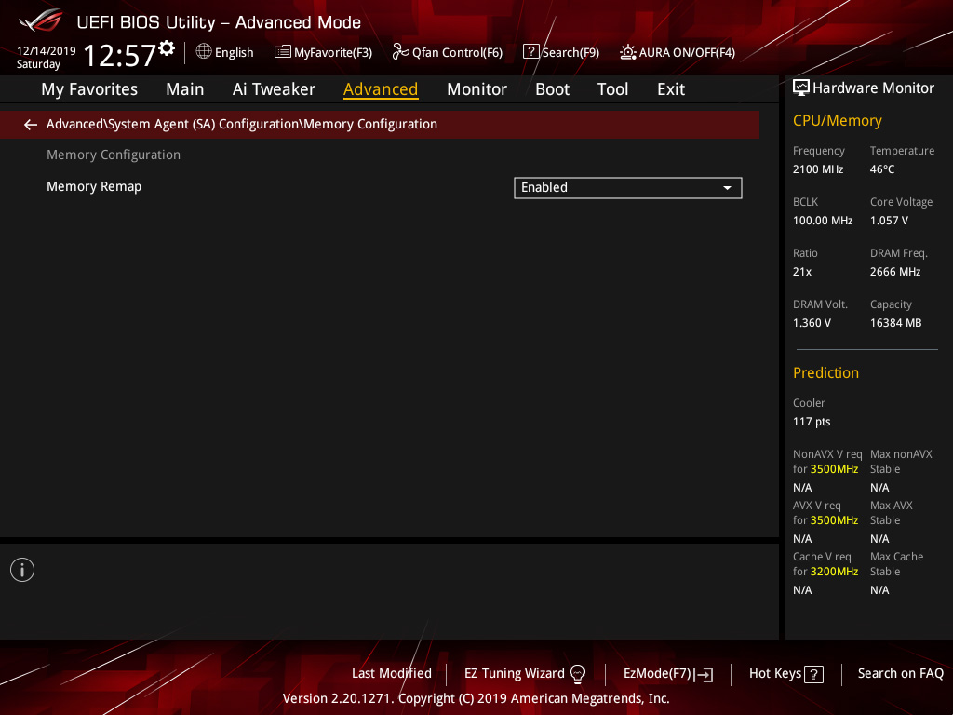The image size is (953, 715).
Task: Click the 12/14/2019 date
Action: [47, 51]
